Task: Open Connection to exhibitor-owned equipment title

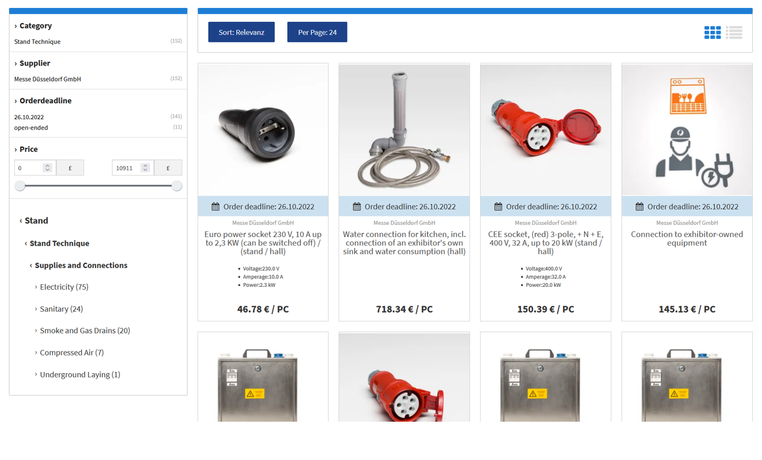Action: [687, 238]
